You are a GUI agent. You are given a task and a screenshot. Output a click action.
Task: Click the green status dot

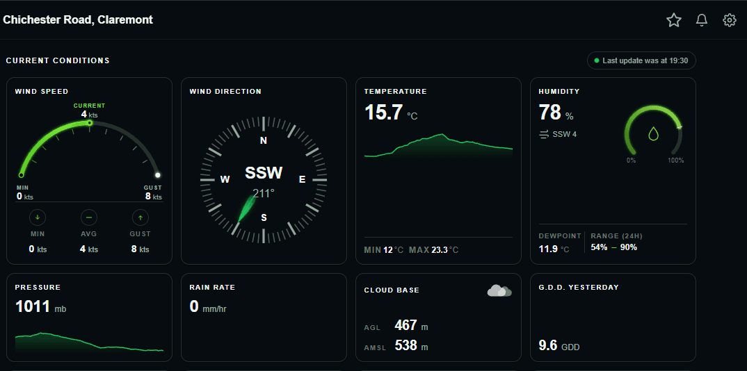click(597, 61)
